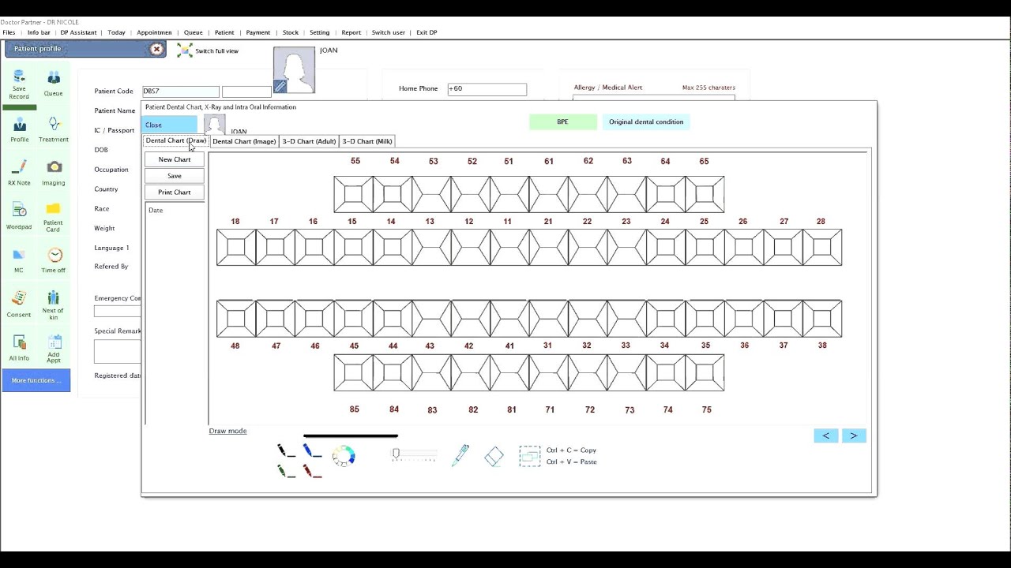Click the Save Record icon in sidebar
This screenshot has width=1011, height=568.
[19, 84]
